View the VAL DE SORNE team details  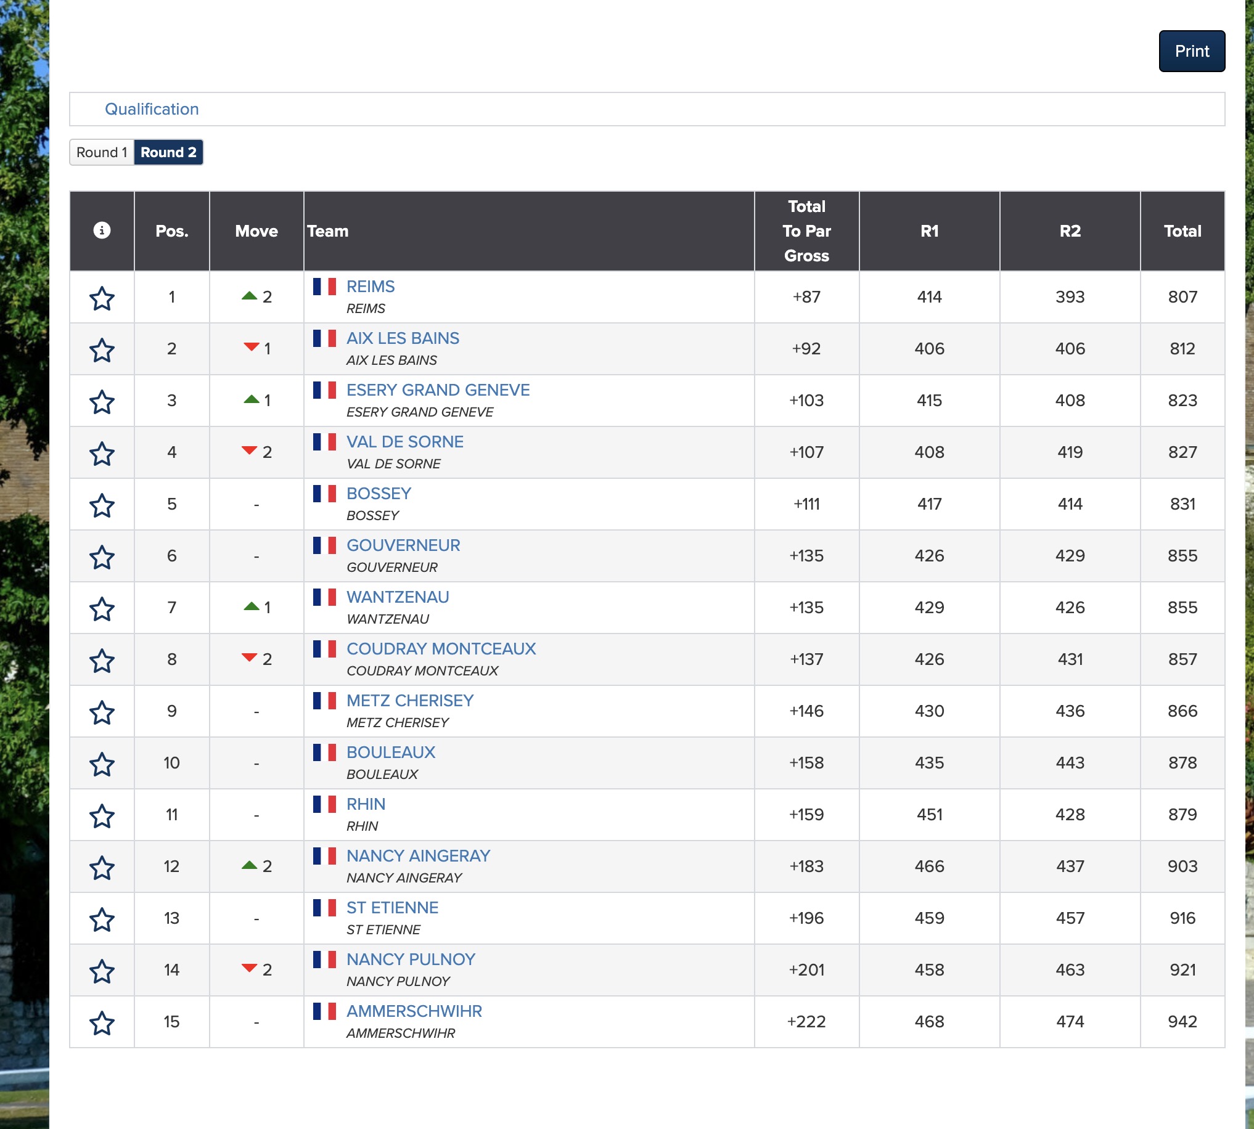coord(404,442)
